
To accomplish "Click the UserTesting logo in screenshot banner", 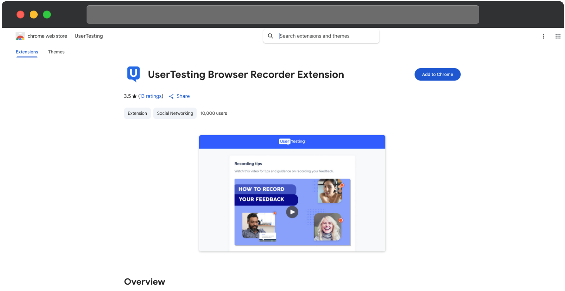I will coord(292,142).
